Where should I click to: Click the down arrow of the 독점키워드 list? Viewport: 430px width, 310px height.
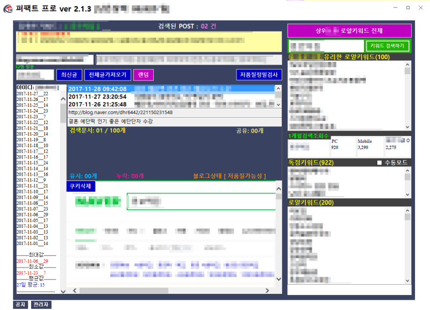(x=407, y=194)
